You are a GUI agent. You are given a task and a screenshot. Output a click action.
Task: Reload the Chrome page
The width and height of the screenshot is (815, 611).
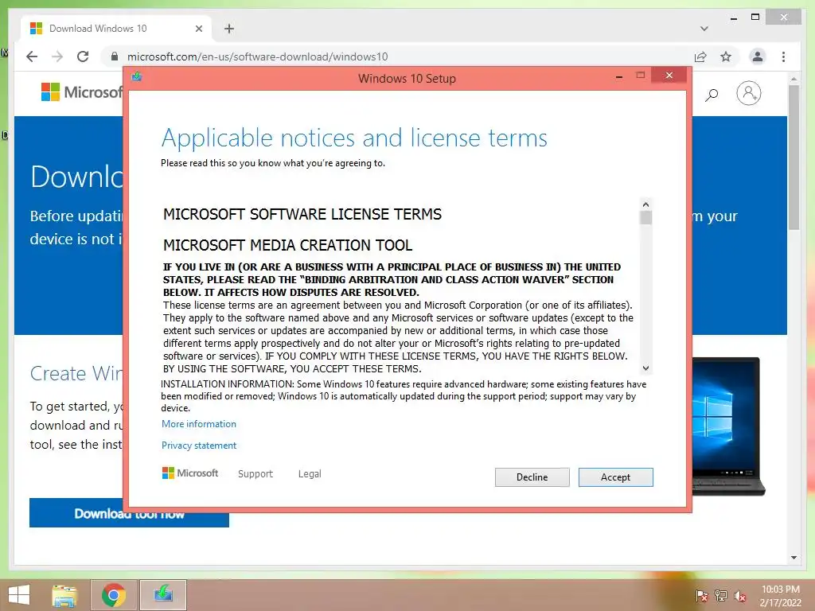pos(83,56)
